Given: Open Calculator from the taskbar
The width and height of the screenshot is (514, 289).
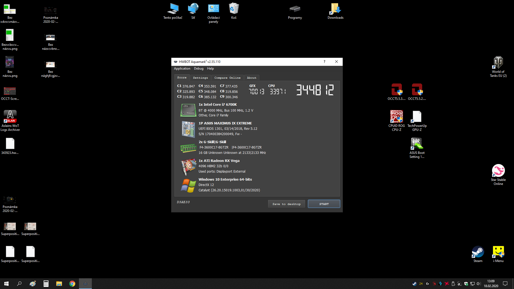Looking at the screenshot, I should 46,284.
